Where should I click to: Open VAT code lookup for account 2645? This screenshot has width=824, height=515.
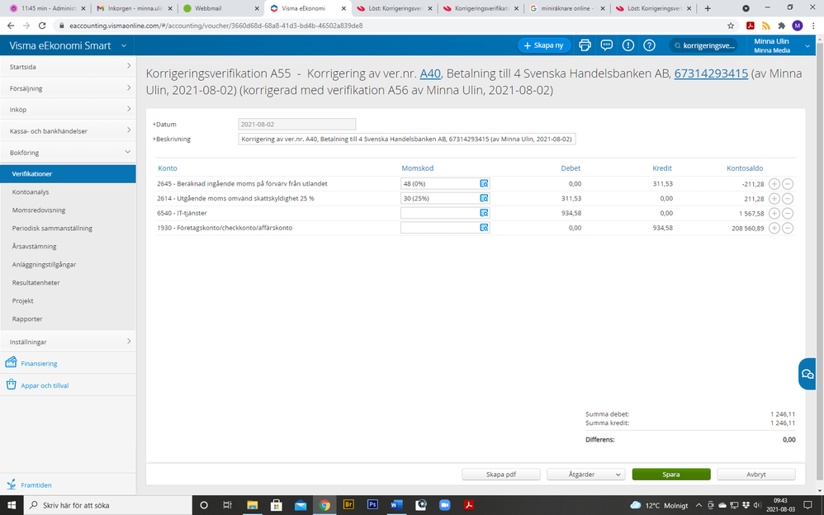(484, 183)
